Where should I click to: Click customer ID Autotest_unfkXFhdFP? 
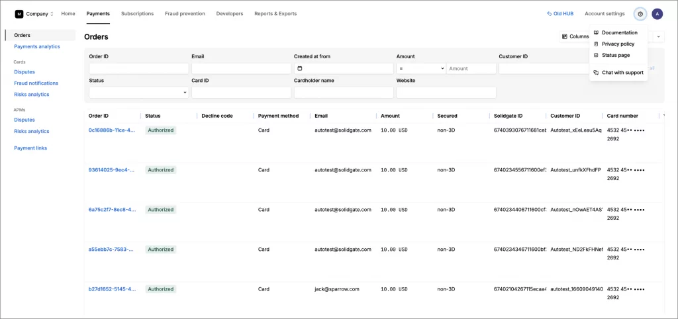click(576, 169)
